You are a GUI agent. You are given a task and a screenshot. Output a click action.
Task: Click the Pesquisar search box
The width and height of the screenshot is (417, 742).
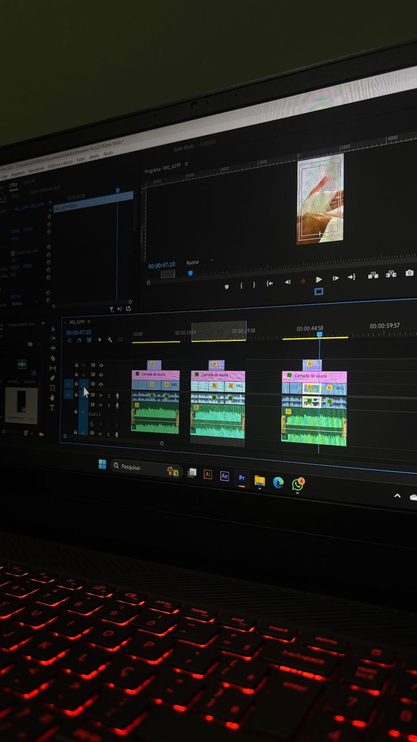(x=146, y=467)
